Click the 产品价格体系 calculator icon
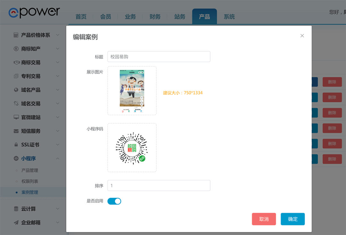This screenshot has width=346, height=235. pyautogui.click(x=16, y=35)
